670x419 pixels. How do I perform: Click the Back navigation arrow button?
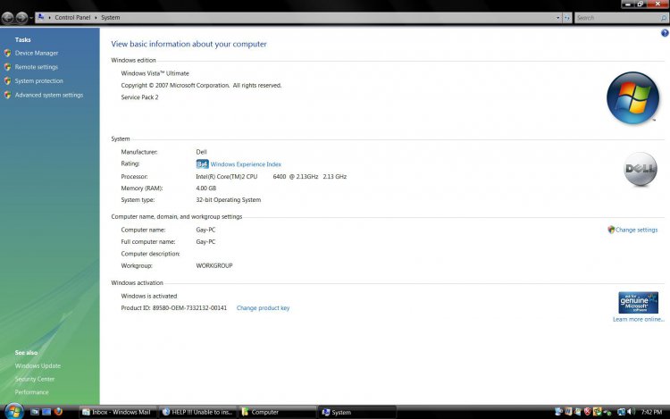point(8,18)
